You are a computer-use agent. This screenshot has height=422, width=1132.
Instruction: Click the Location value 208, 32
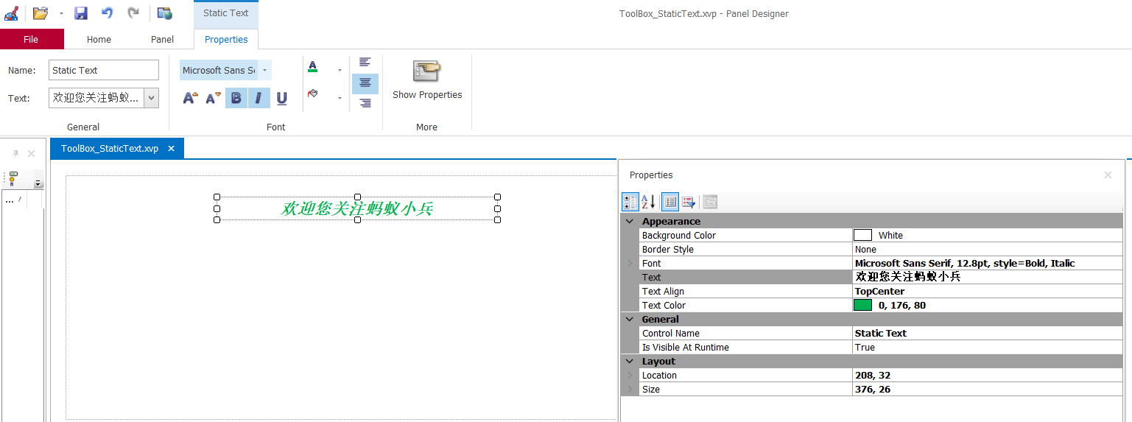click(872, 376)
